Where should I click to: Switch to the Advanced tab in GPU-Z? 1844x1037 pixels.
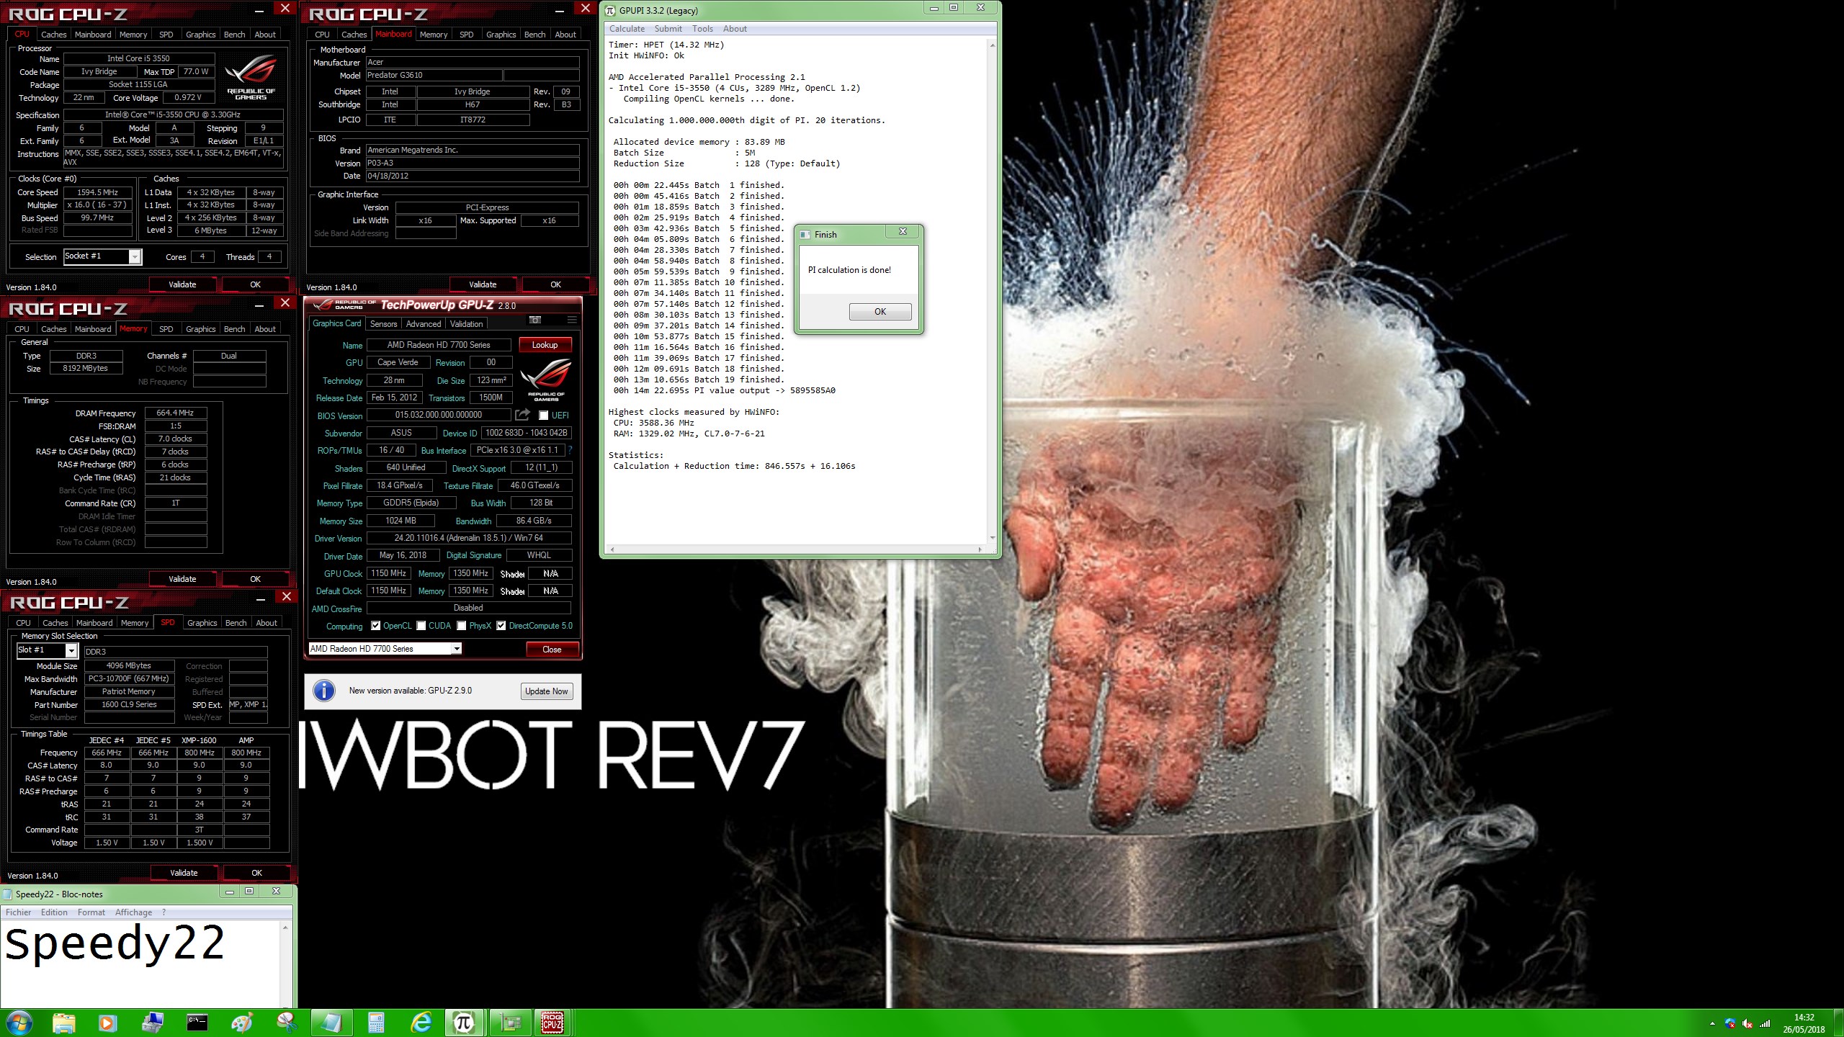(424, 324)
